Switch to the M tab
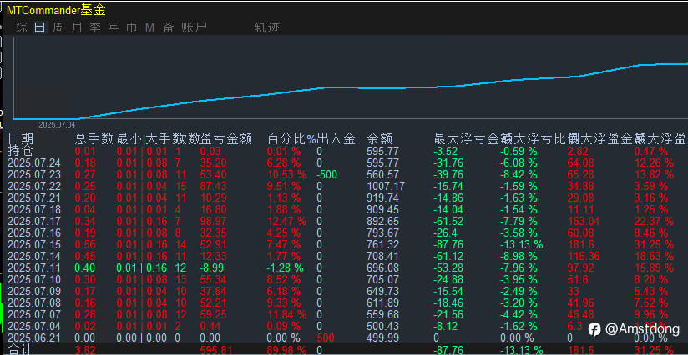Image resolution: width=688 pixels, height=355 pixels. 149,27
